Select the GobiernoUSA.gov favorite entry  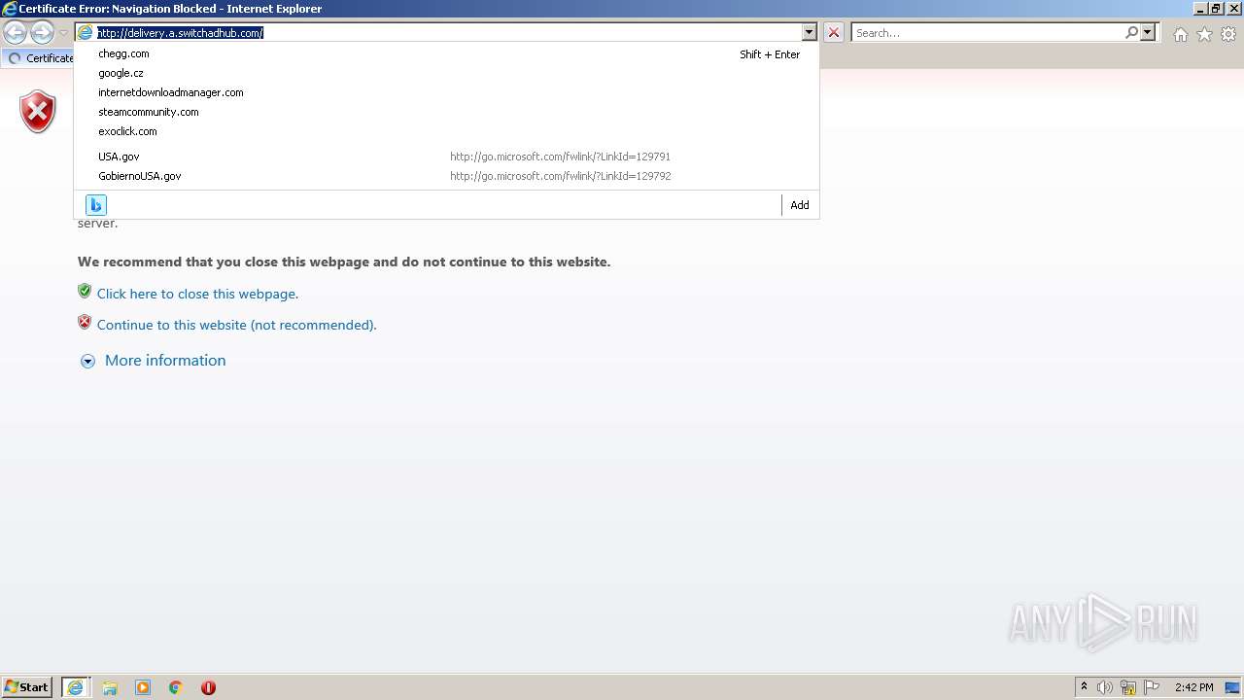[x=447, y=176]
